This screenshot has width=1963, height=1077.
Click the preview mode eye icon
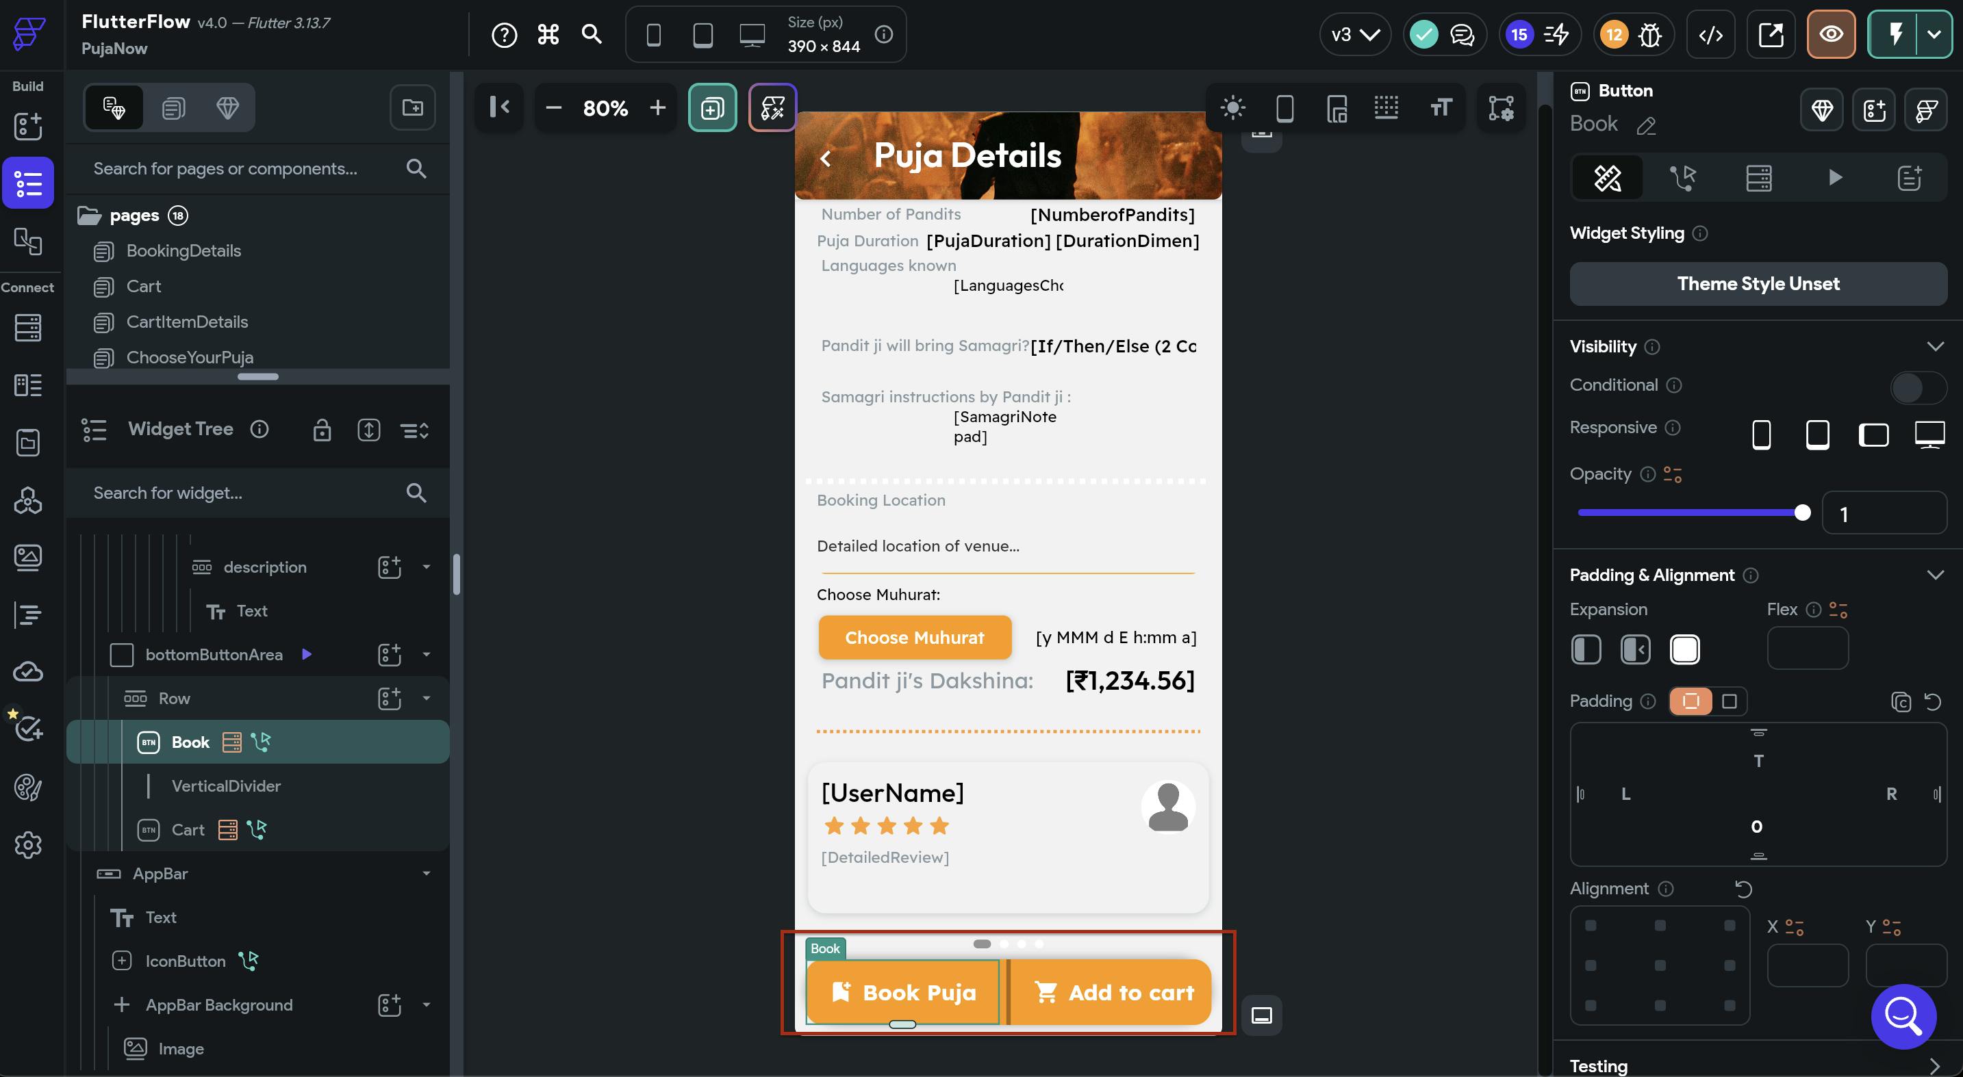[1830, 34]
